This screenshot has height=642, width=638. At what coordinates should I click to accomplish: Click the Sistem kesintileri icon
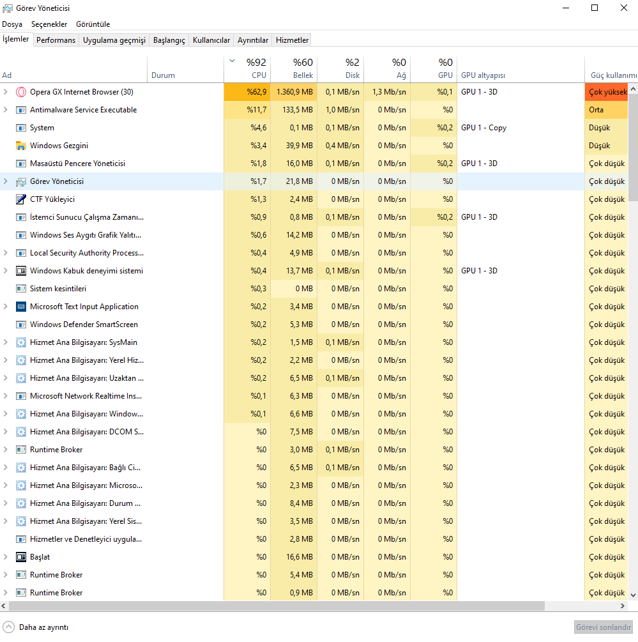click(21, 289)
